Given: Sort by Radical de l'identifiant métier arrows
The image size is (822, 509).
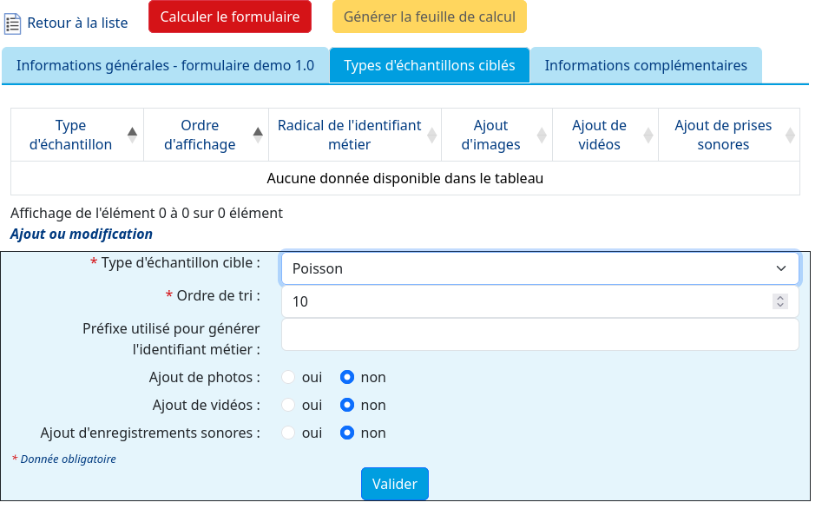Looking at the screenshot, I should point(431,135).
